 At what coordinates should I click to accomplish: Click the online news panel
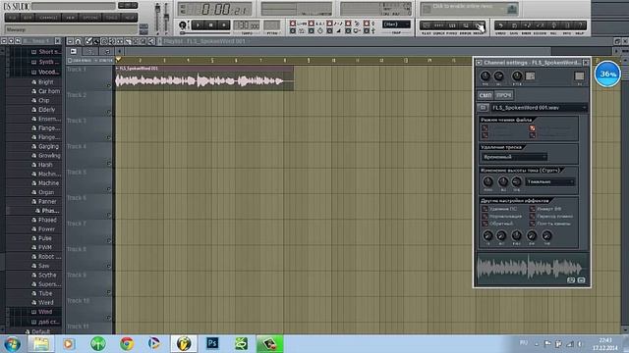(x=470, y=9)
